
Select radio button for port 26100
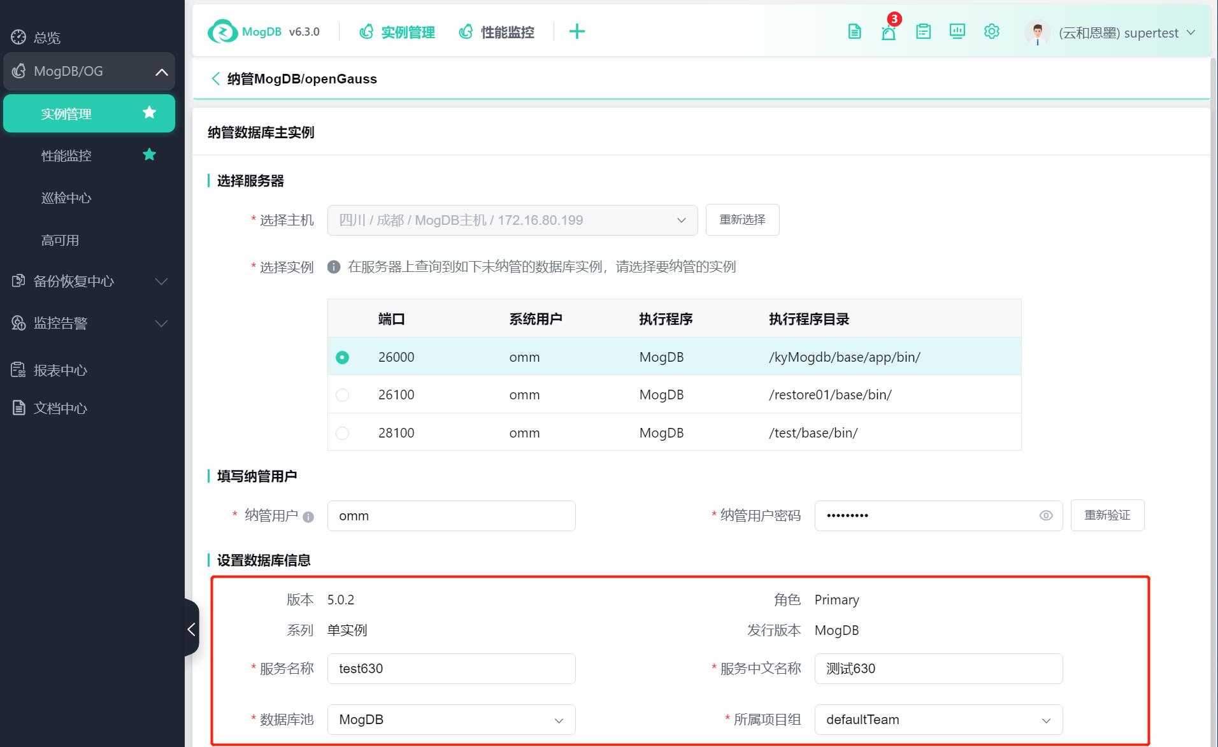point(342,395)
